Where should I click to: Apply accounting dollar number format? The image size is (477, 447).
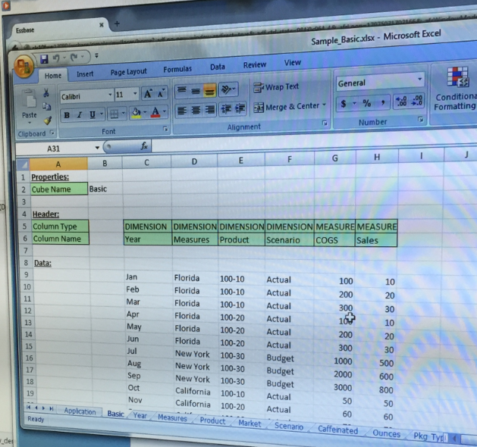click(344, 105)
